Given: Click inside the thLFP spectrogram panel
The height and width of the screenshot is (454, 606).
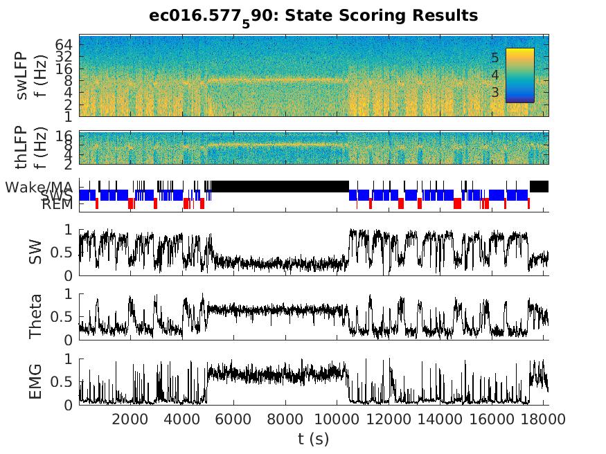Looking at the screenshot, I should point(277,147).
